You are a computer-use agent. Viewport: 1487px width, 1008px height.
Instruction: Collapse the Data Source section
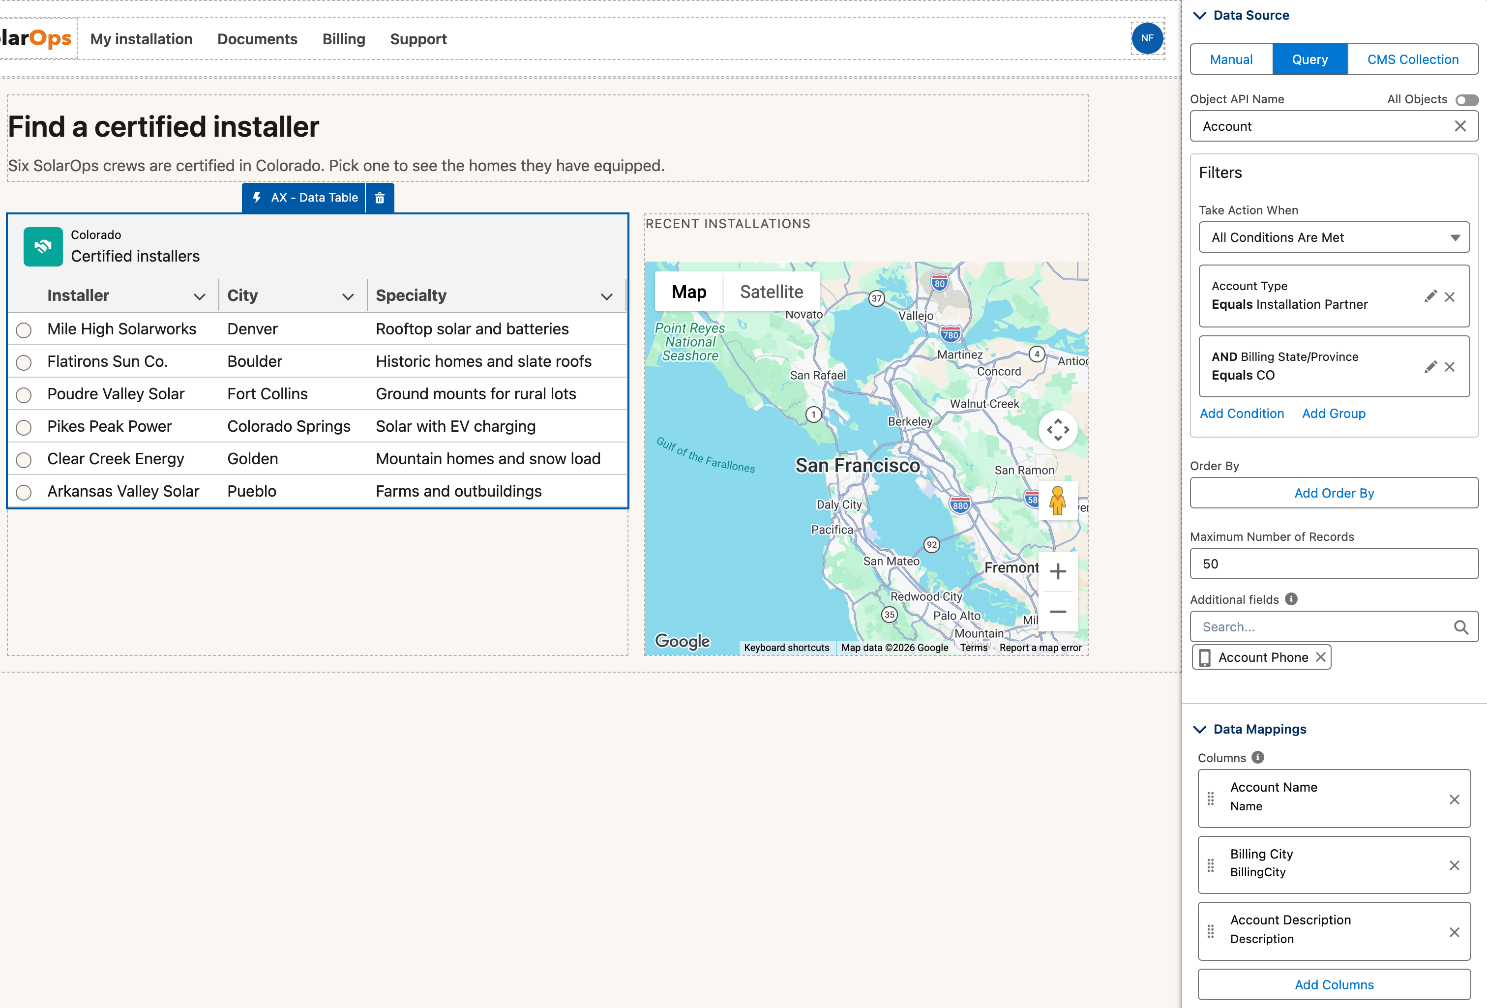(1200, 15)
